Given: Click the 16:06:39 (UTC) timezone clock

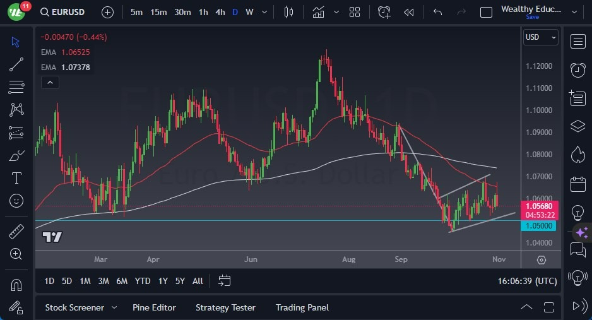Looking at the screenshot, I should (527, 281).
